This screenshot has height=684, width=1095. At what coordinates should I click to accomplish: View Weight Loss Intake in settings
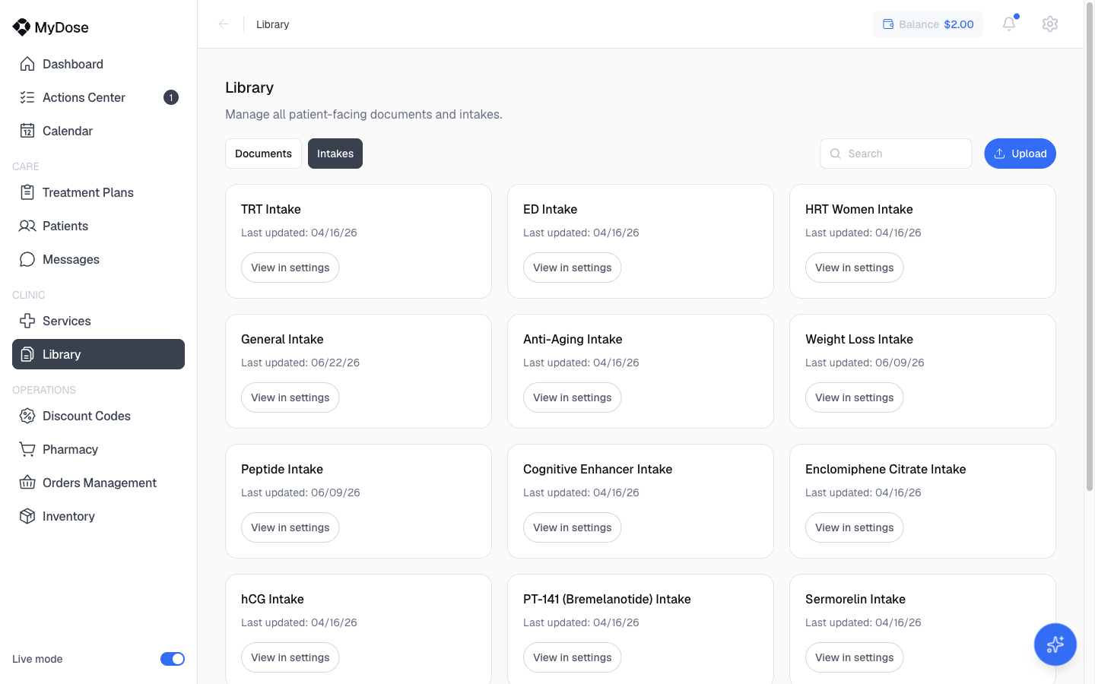[855, 397]
